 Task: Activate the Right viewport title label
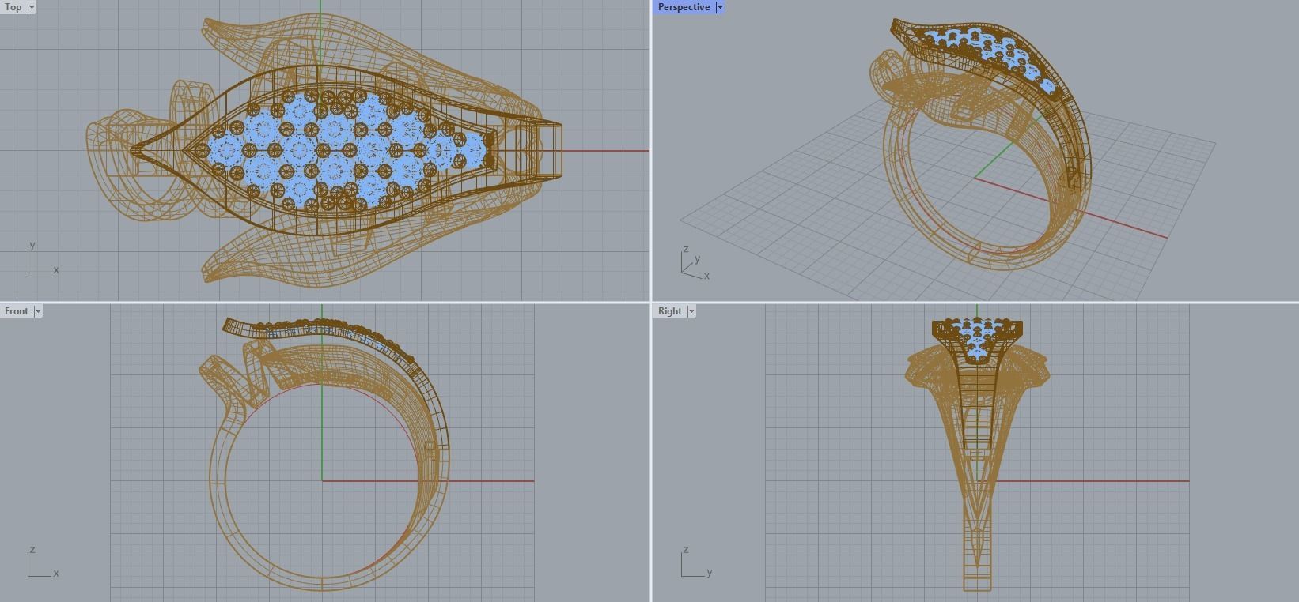(x=669, y=311)
